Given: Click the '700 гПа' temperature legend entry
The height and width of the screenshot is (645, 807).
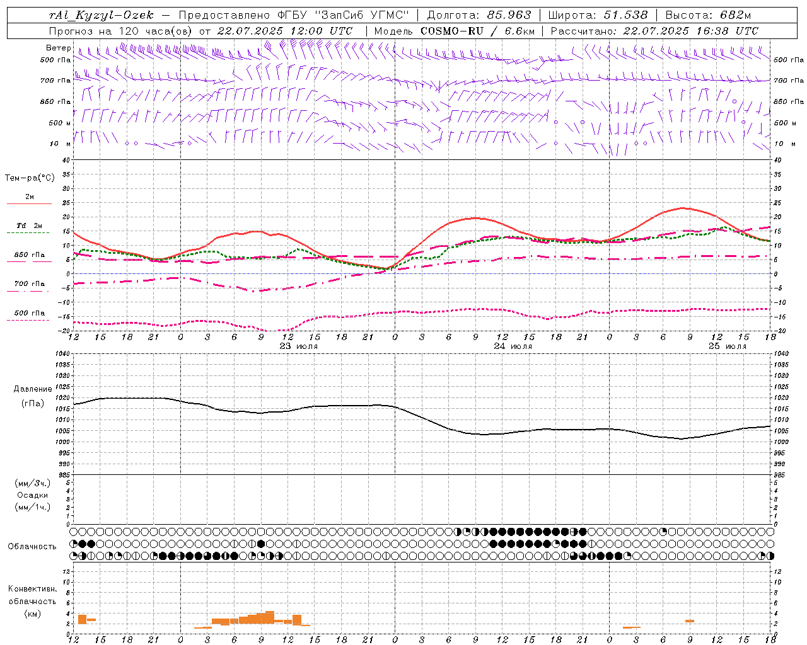Looking at the screenshot, I should pos(30,284).
